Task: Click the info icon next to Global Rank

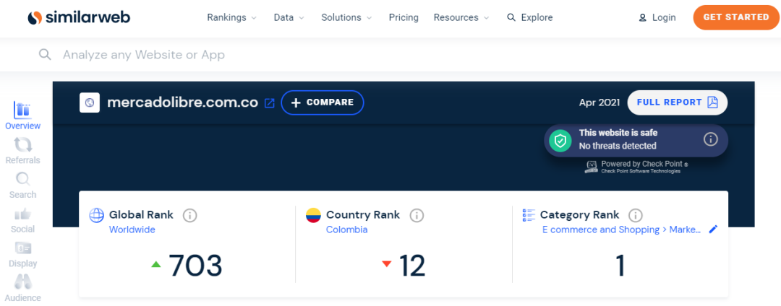Action: [x=189, y=216]
